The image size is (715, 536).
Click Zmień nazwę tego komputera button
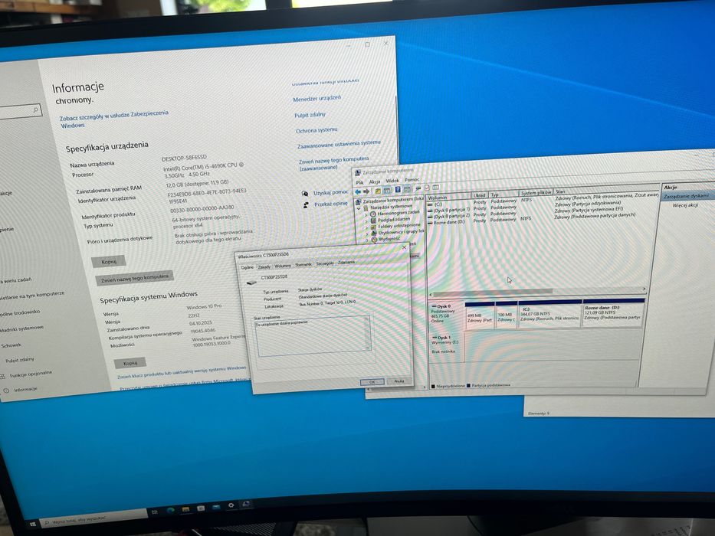pos(135,277)
